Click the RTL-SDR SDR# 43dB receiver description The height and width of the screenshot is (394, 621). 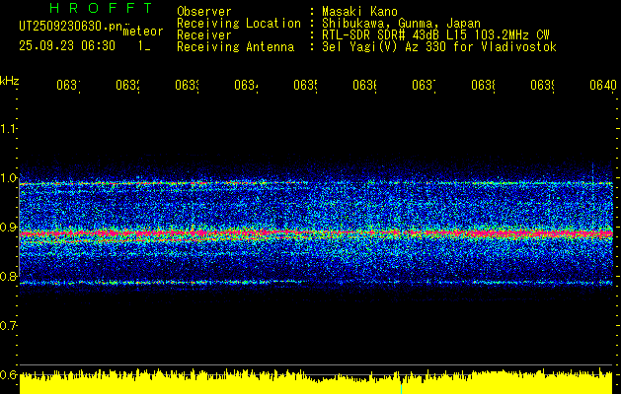pos(435,35)
